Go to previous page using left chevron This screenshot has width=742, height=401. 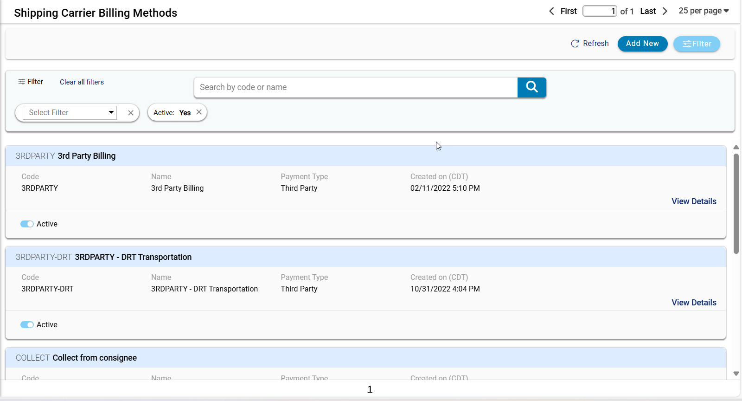click(551, 11)
